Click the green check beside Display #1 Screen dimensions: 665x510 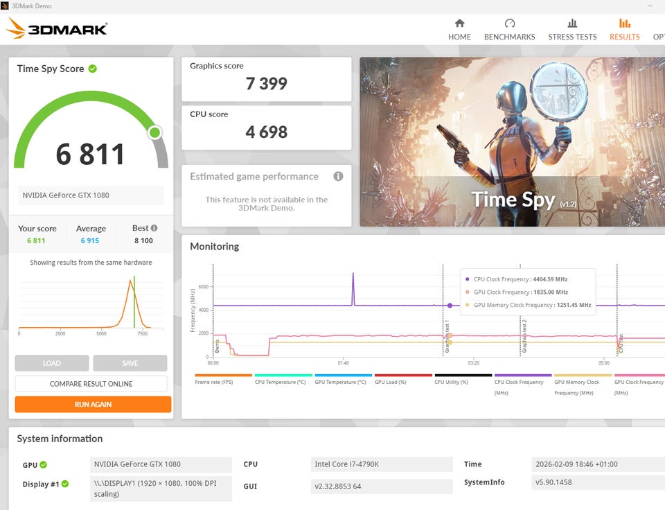pyautogui.click(x=65, y=484)
